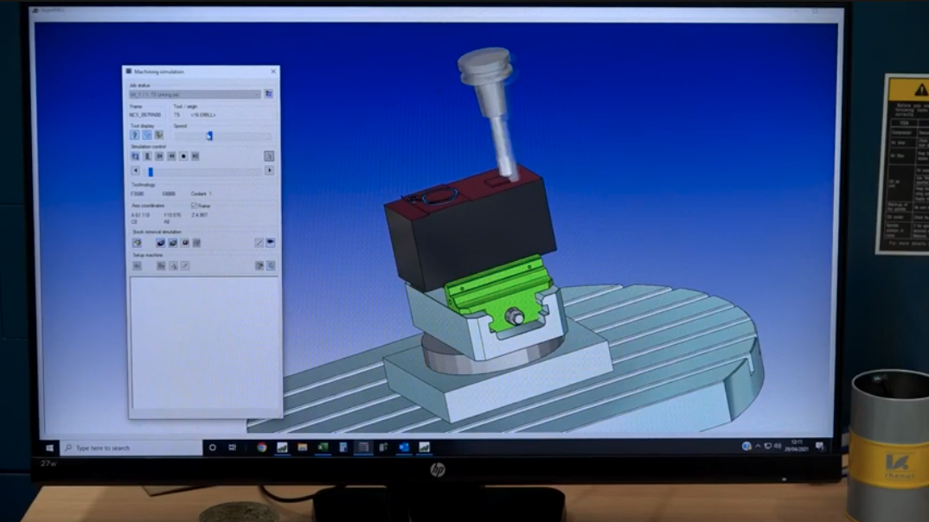Click the rightmost Stock removal simulation icon
Screen dimensions: 929x522
pyautogui.click(x=271, y=243)
